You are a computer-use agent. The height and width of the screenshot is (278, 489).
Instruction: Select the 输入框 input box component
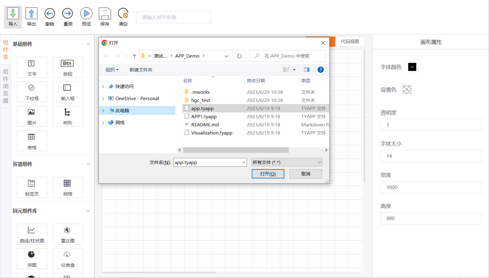pos(68,92)
